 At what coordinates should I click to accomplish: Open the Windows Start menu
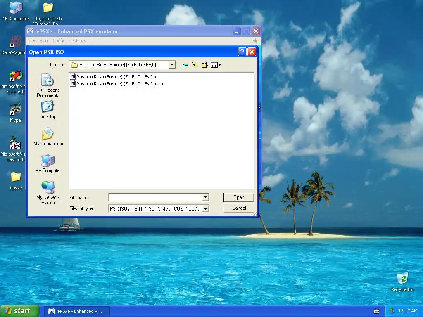(x=20, y=311)
